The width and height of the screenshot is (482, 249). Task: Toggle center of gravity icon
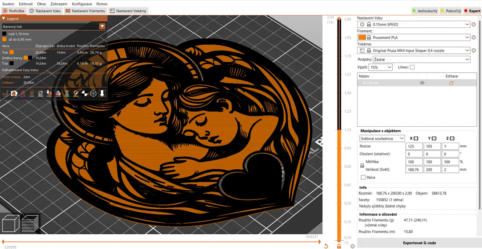point(84,93)
